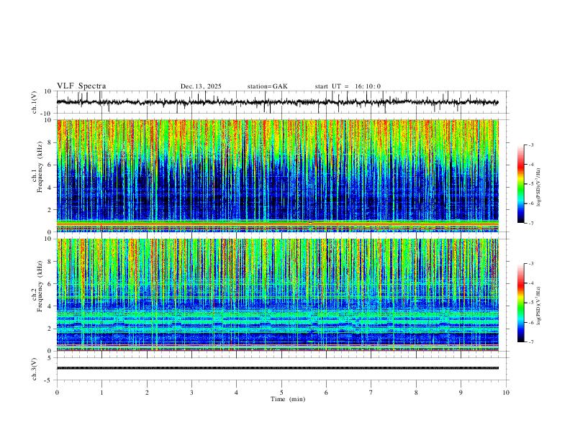Click the "5" tick on the time axis
Screen dimensions: 570x440
(281, 393)
